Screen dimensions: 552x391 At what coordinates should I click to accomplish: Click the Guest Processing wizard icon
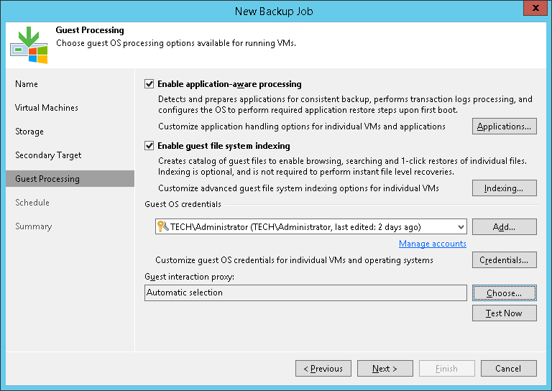(28, 46)
